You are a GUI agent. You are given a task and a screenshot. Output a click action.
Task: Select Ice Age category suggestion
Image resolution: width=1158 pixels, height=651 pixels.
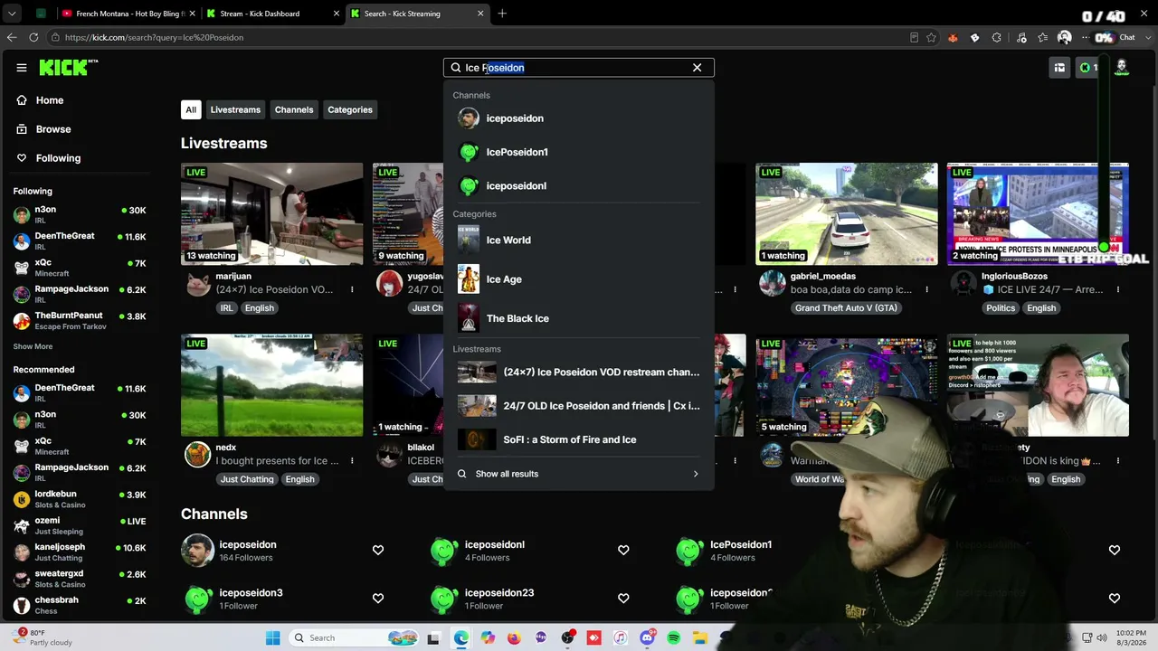click(579, 279)
